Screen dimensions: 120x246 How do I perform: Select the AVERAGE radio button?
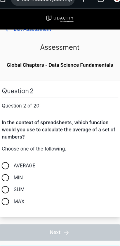click(5, 166)
